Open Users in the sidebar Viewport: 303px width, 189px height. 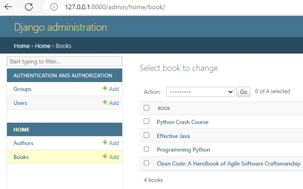point(20,103)
